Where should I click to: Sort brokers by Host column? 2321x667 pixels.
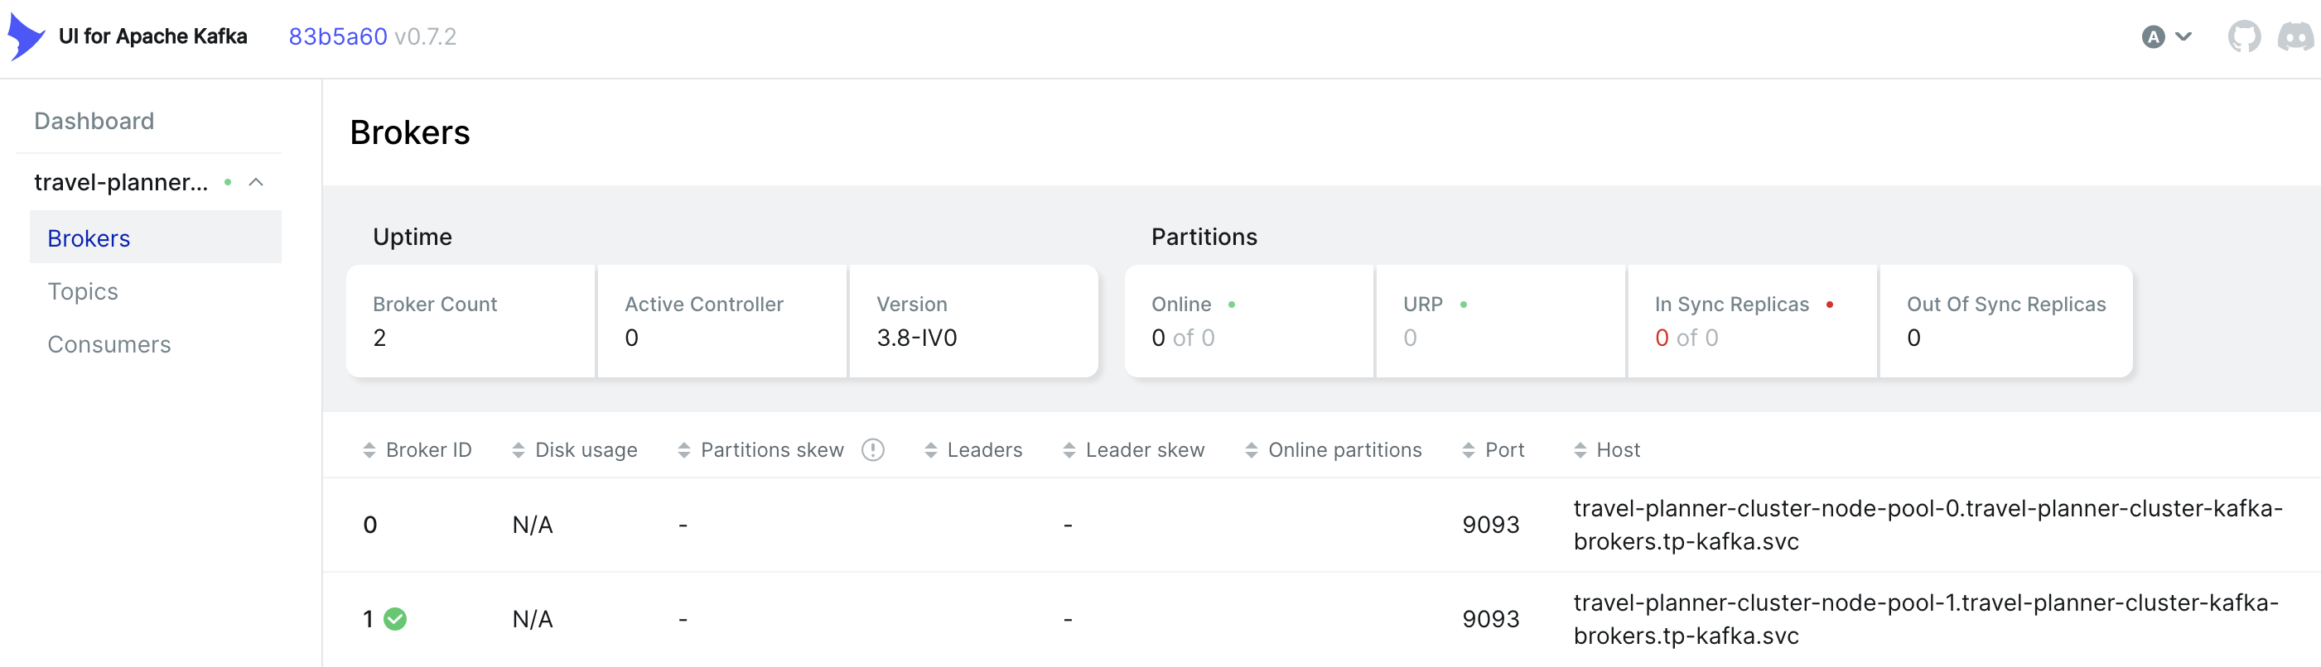(x=1606, y=449)
